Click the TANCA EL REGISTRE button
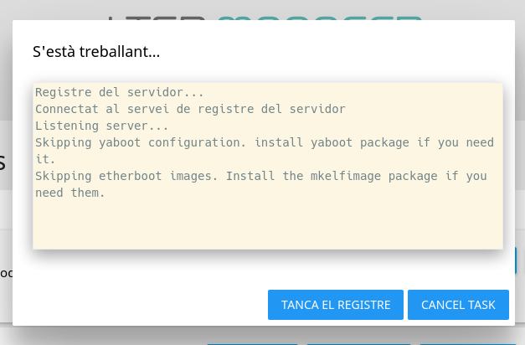This screenshot has height=345, width=525. click(x=335, y=305)
